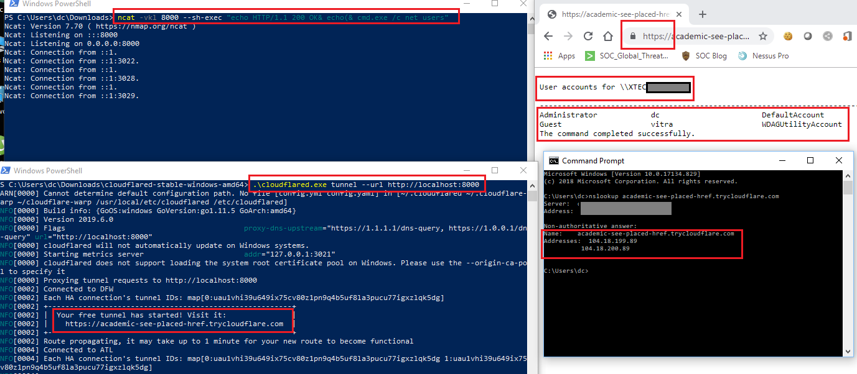Go back in Chrome browser
Viewport: 857px width, 374px height.
[548, 36]
